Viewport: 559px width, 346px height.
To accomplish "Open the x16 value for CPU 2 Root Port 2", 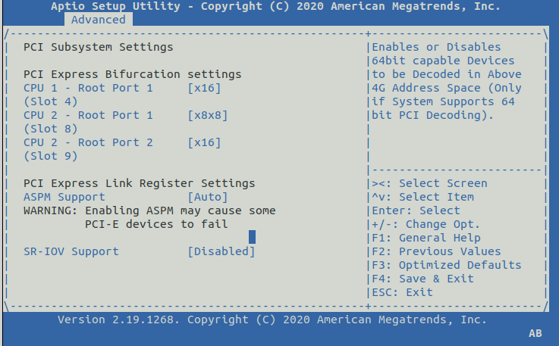I will (204, 142).
